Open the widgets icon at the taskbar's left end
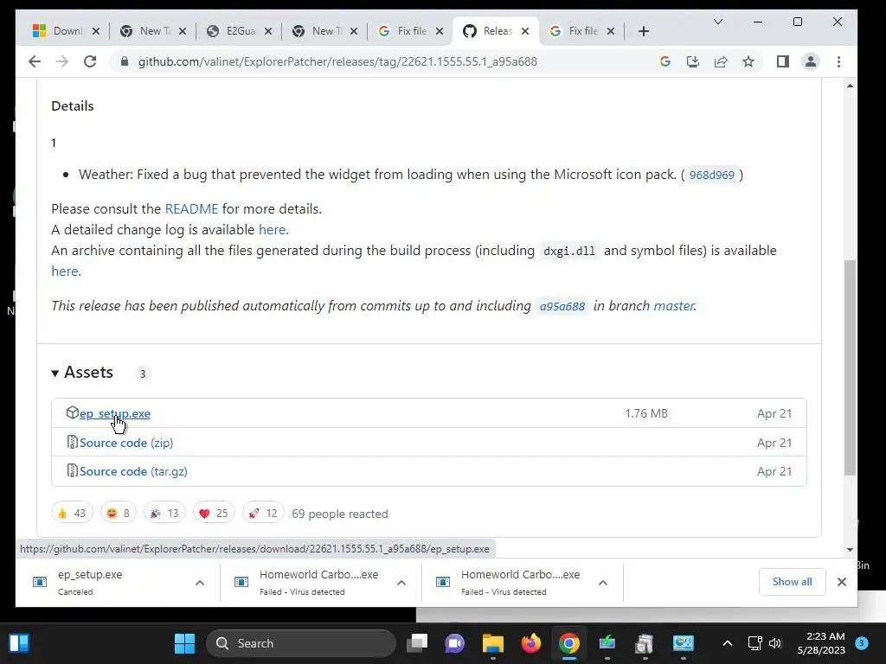Screen dimensions: 886x664 [x=19, y=643]
